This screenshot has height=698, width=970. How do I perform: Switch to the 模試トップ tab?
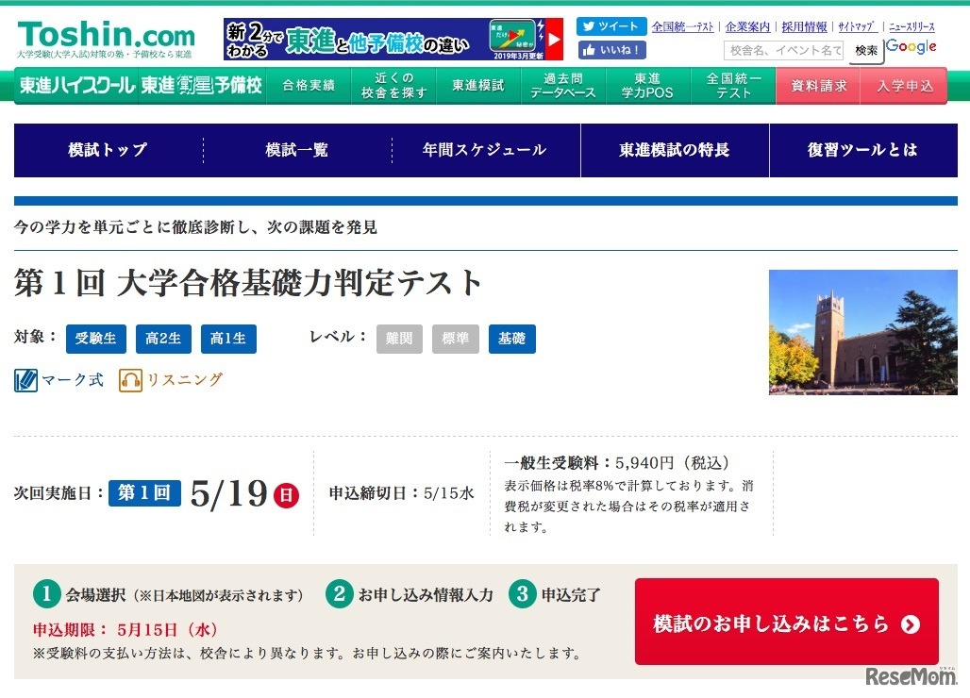click(x=106, y=150)
